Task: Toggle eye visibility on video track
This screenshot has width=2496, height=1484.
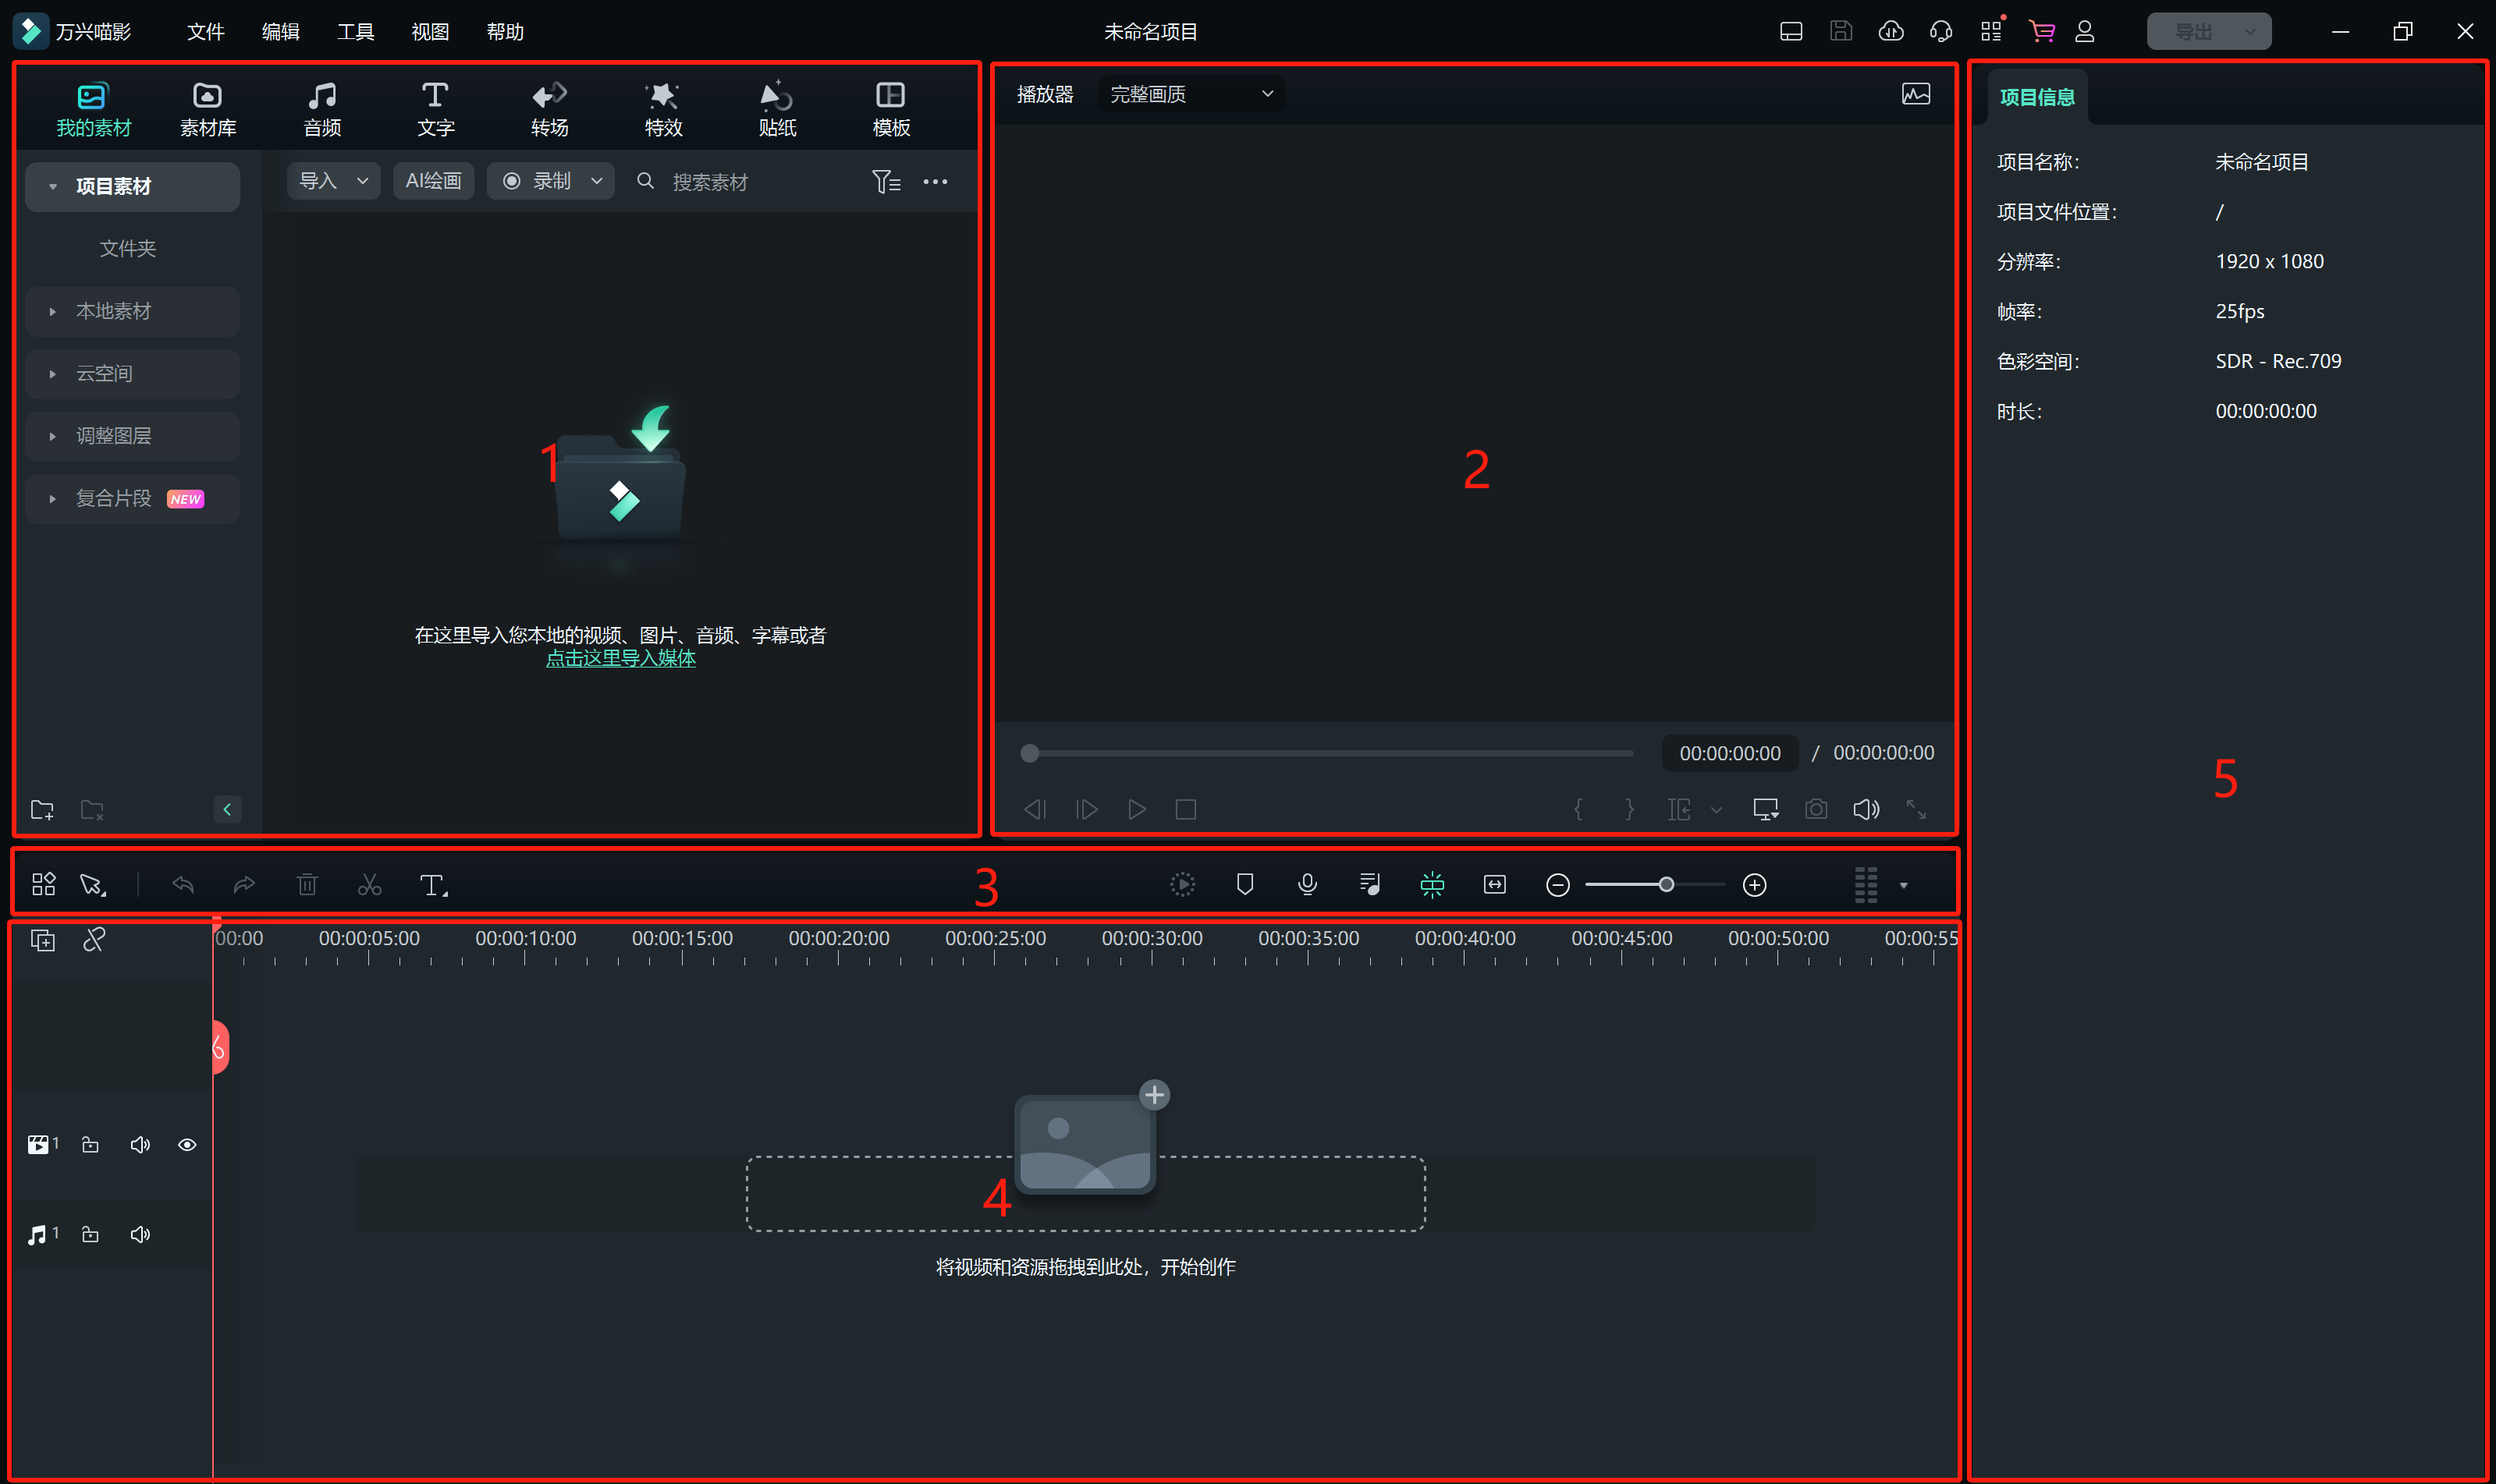Action: pos(186,1143)
